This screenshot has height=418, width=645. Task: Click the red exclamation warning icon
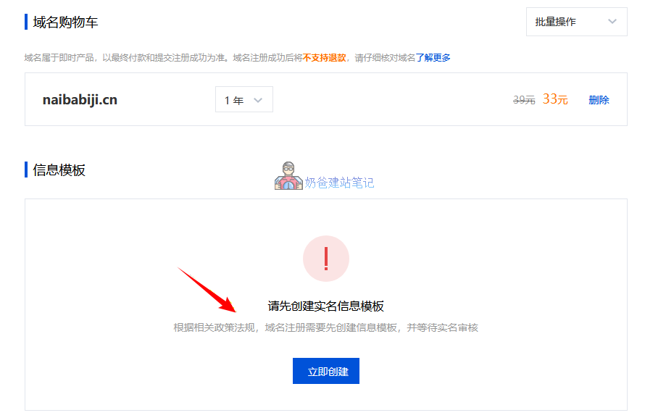pyautogui.click(x=325, y=259)
